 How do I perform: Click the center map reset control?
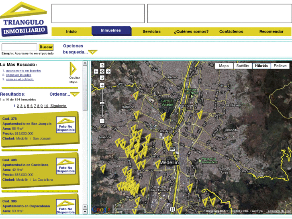click(102, 72)
